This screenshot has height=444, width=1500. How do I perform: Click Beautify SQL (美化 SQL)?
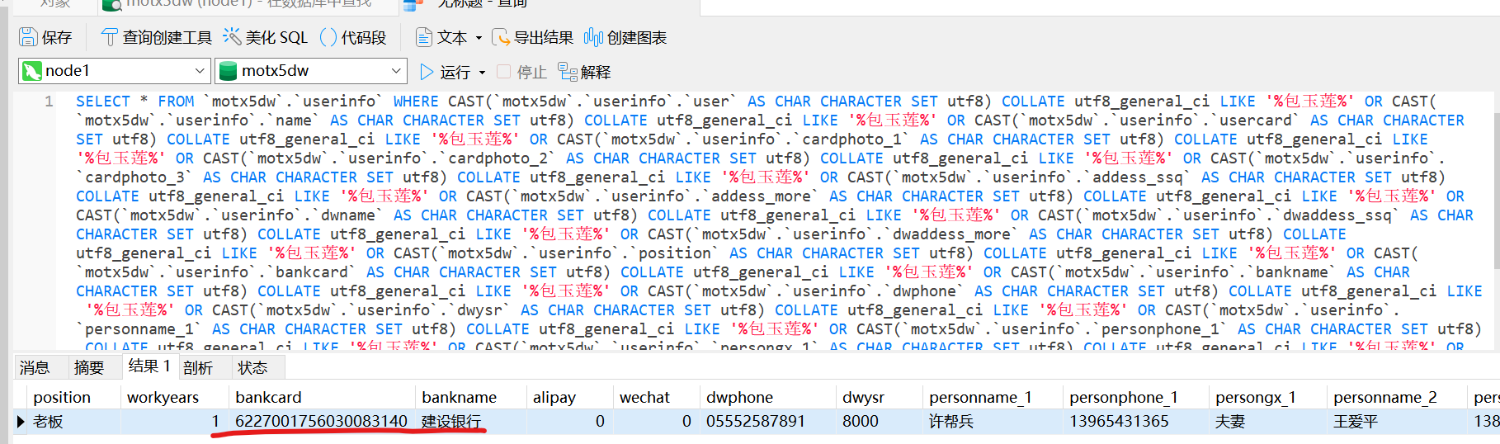(266, 37)
